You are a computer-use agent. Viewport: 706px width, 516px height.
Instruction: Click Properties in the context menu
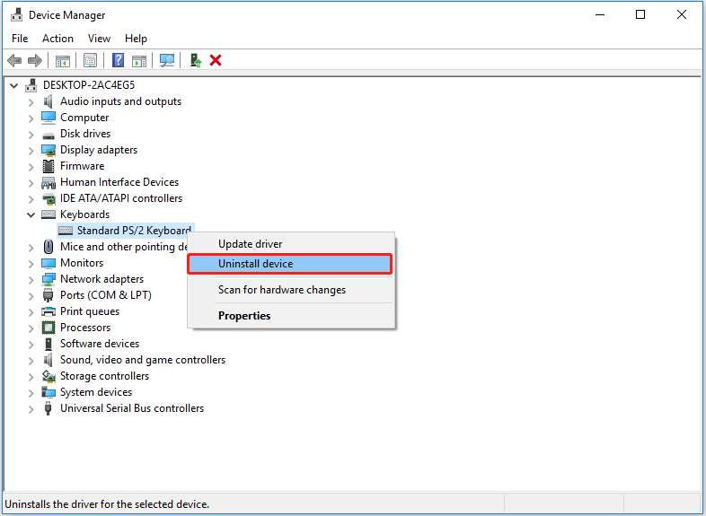[x=244, y=316]
